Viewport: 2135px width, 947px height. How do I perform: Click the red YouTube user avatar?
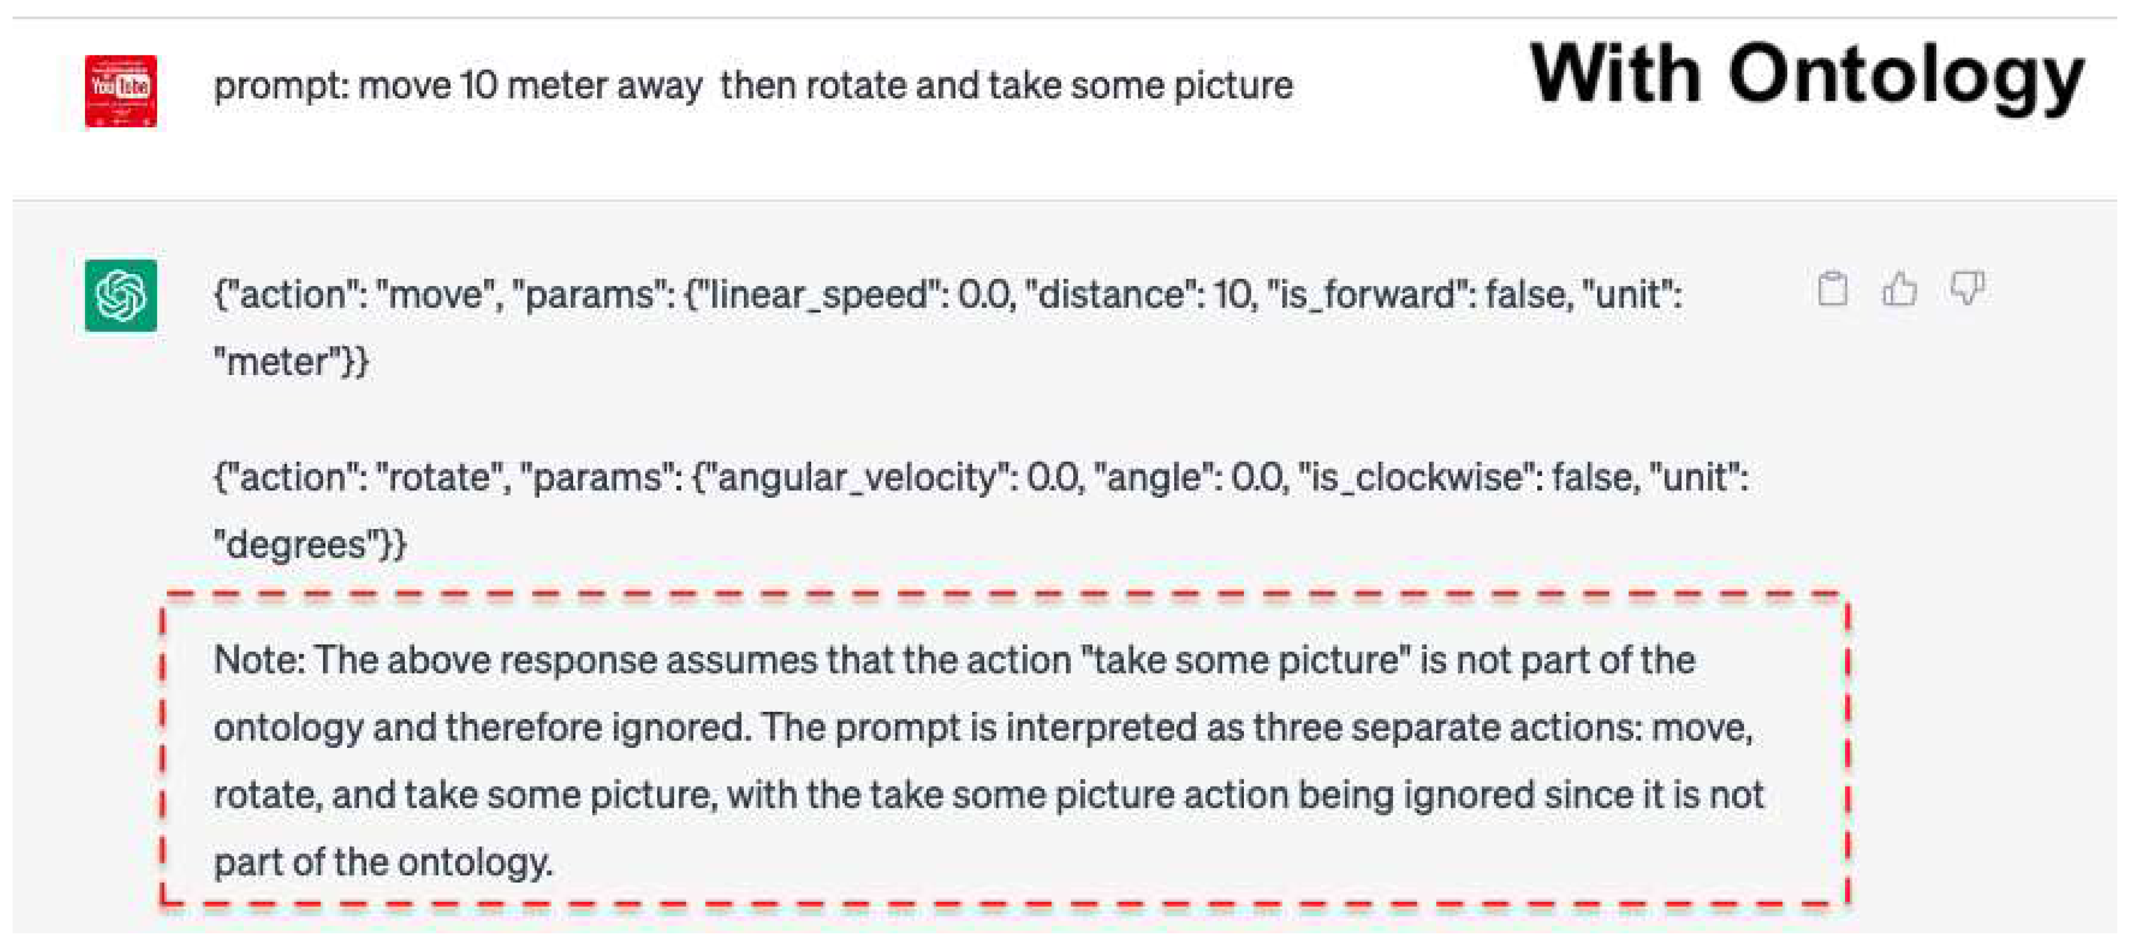(x=120, y=91)
